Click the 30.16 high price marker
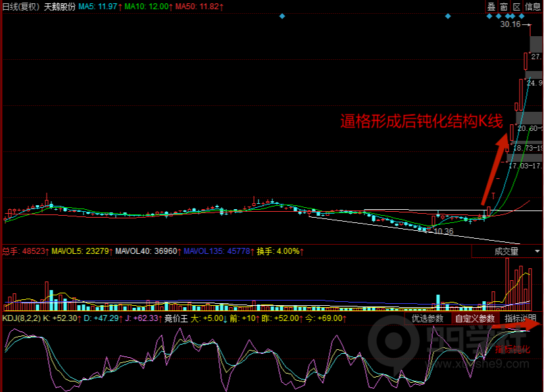 tap(510, 24)
